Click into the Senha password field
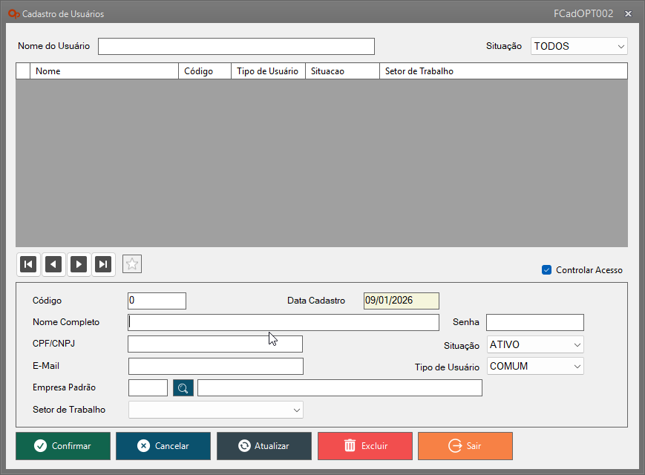 [534, 322]
